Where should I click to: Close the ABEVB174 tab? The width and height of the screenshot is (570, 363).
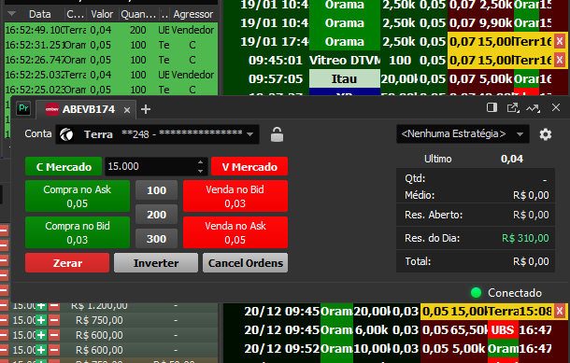(x=127, y=110)
